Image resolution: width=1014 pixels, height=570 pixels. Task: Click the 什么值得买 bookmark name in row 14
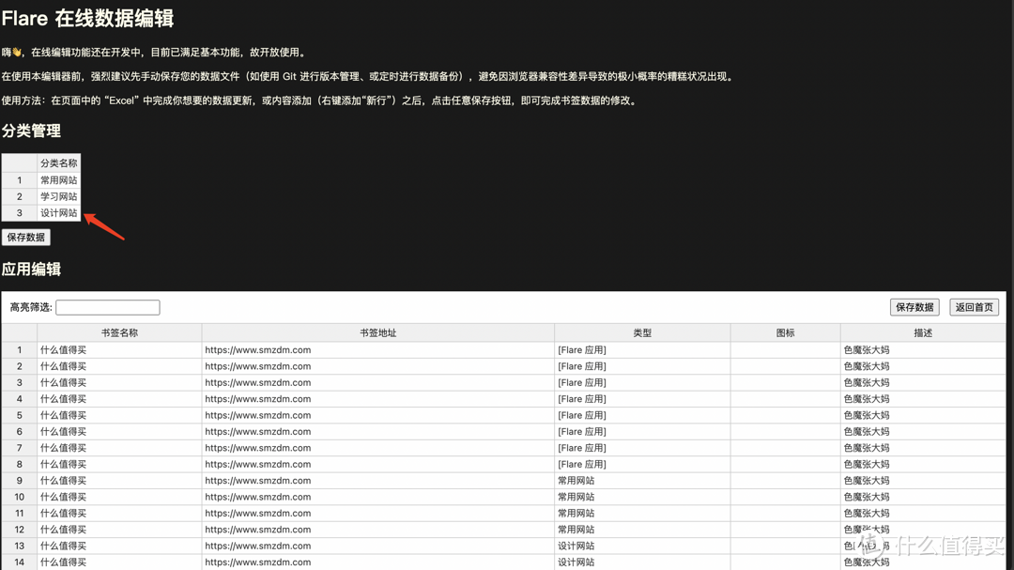pos(62,562)
